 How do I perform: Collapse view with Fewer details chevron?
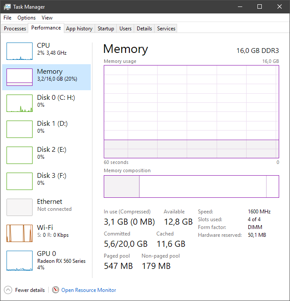click(x=8, y=290)
